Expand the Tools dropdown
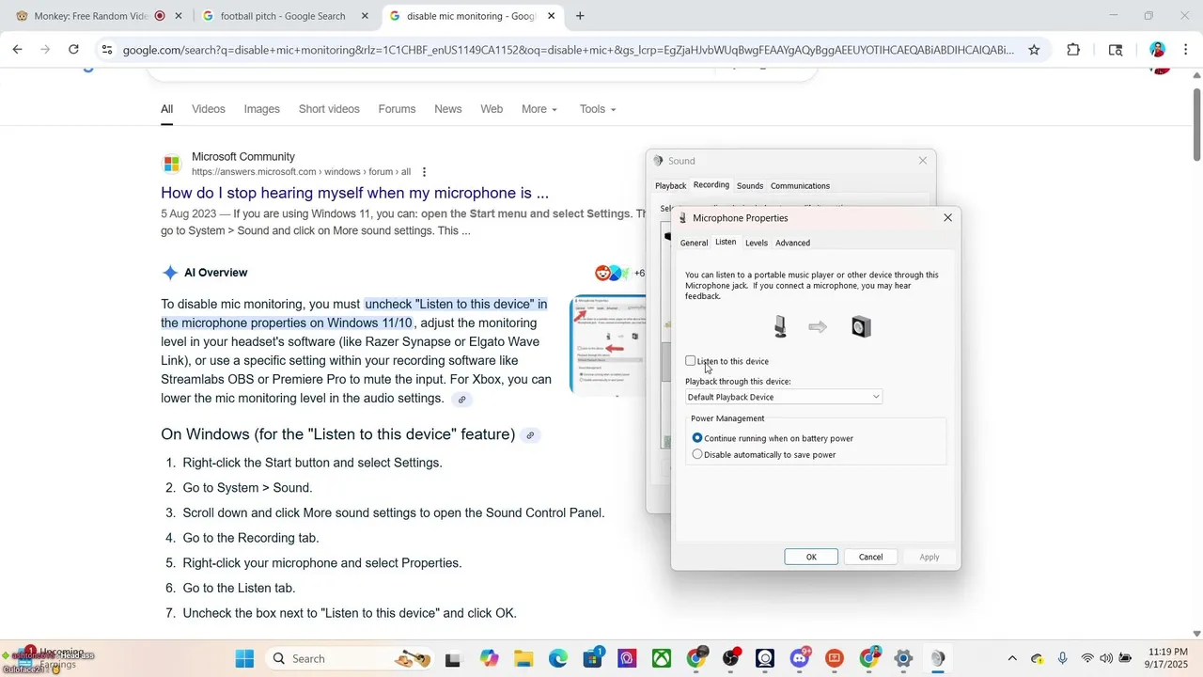The image size is (1203, 677). pyautogui.click(x=598, y=109)
